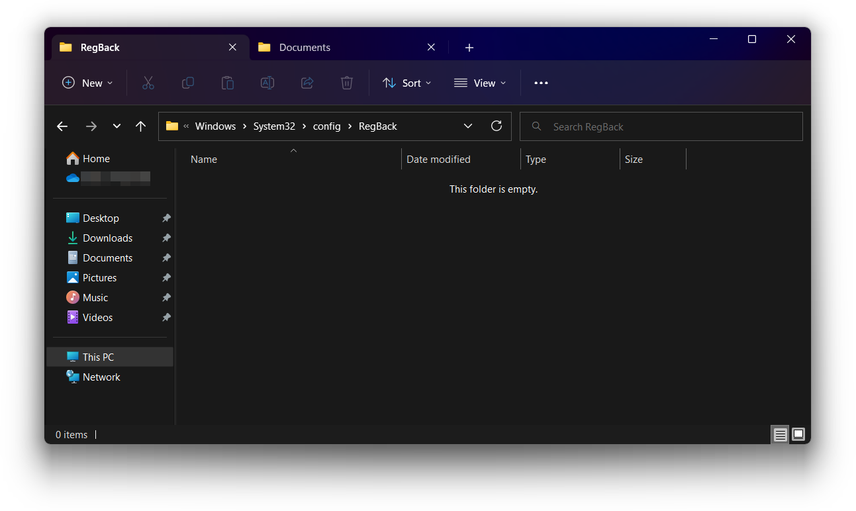Navigate to Windows in address bar
Viewport: 856px width, 511px height.
tap(215, 126)
